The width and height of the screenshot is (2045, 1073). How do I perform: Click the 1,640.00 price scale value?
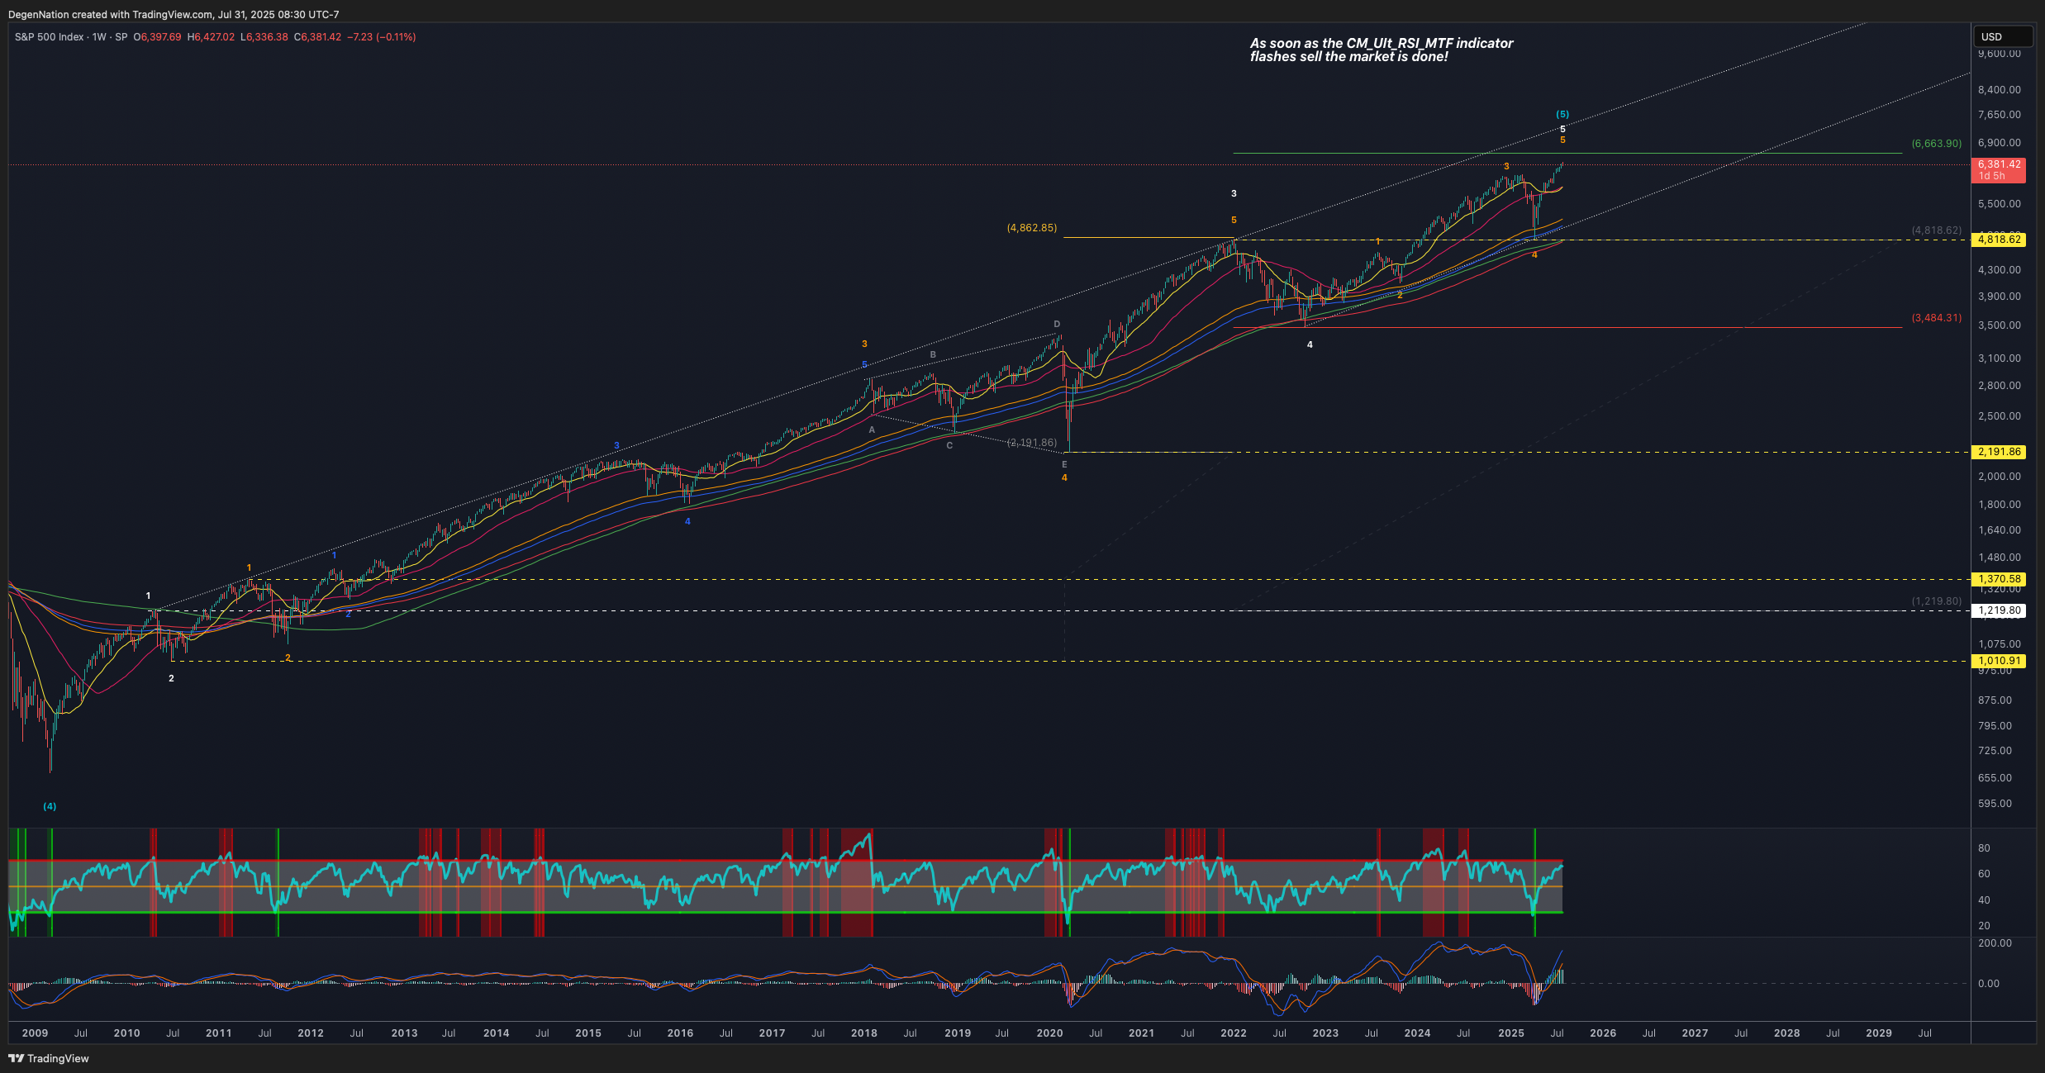click(x=2000, y=529)
